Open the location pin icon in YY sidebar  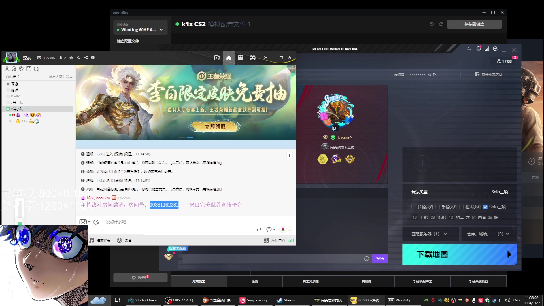21,69
